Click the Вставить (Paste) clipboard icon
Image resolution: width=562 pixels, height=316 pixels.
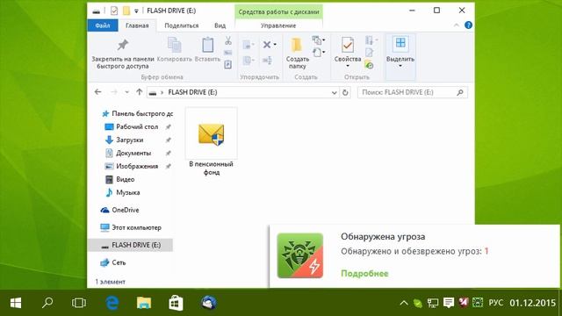pos(207,45)
